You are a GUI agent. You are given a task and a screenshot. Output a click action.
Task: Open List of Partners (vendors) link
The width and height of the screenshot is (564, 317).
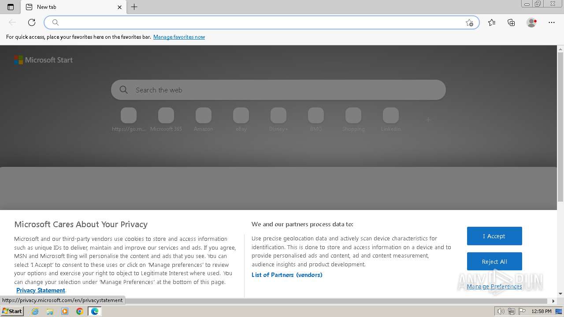point(287,275)
